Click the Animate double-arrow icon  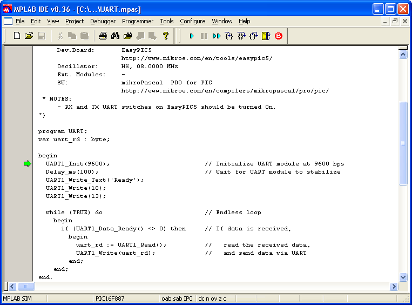point(217,36)
